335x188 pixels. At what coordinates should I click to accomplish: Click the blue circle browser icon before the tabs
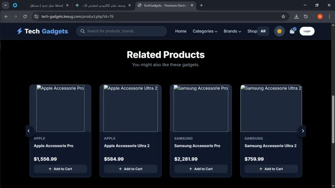click(15, 5)
